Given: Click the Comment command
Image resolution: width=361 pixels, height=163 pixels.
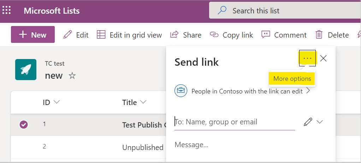Looking at the screenshot, I should point(284,35).
